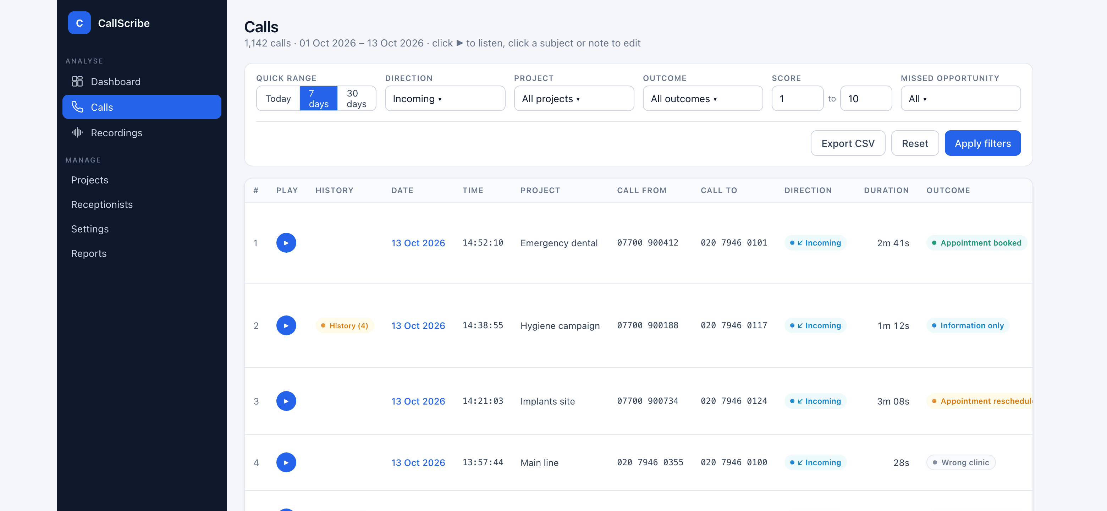This screenshot has height=511, width=1107.
Task: Open the History (4) badge
Action: (345, 326)
